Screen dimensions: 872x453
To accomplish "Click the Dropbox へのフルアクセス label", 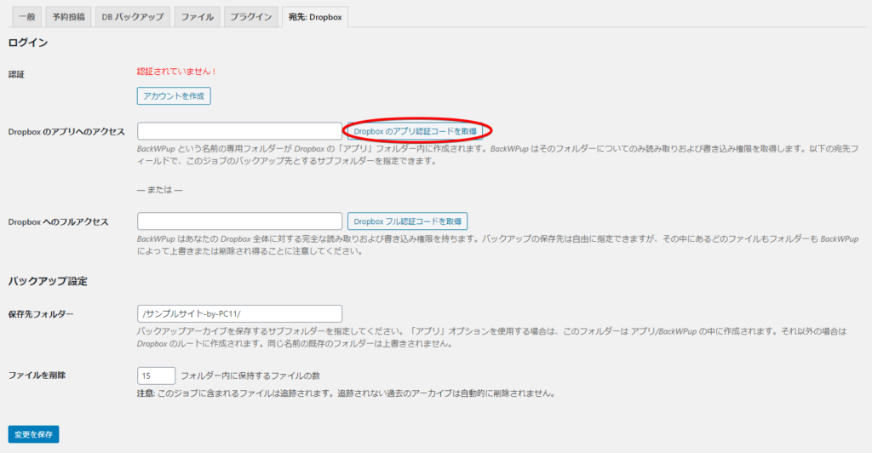I will [59, 221].
